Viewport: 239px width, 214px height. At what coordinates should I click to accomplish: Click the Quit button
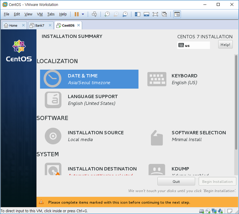[176, 181]
